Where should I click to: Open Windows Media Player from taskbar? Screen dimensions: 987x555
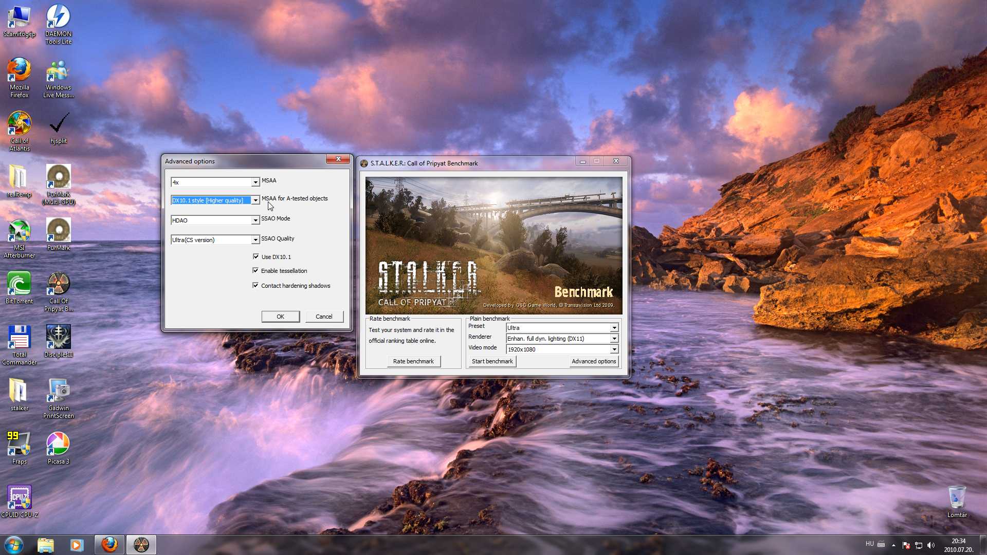click(77, 545)
